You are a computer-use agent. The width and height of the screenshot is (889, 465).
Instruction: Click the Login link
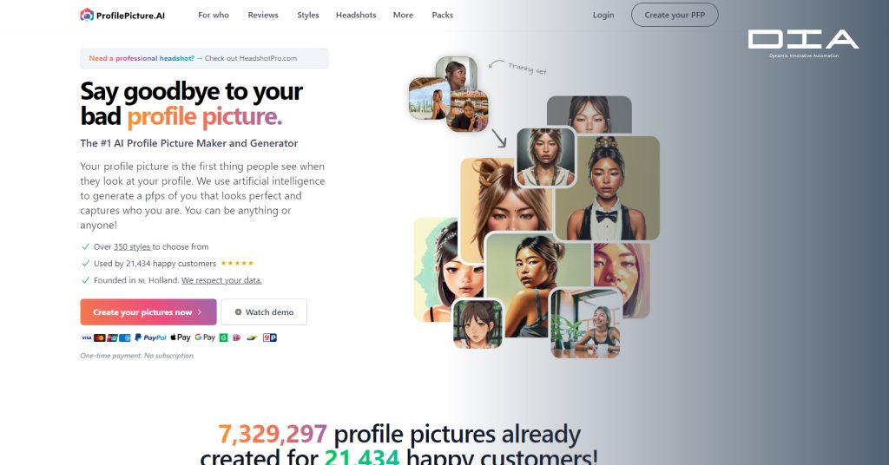click(x=603, y=16)
